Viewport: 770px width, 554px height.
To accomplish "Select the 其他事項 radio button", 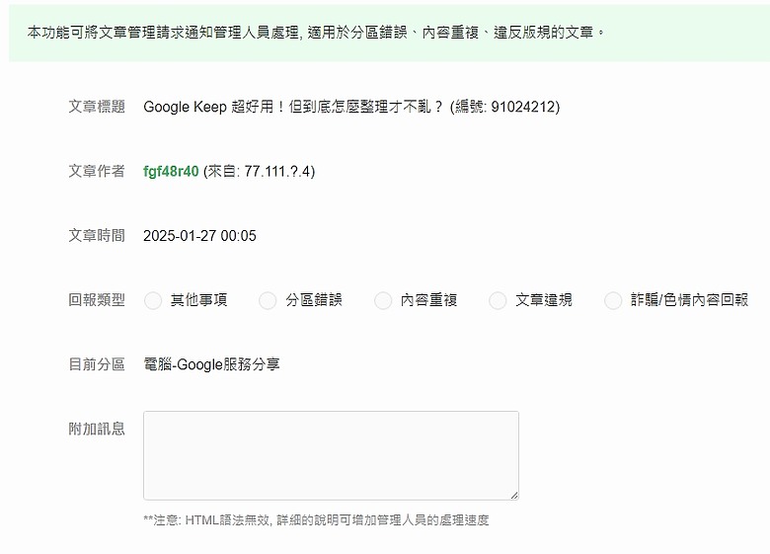I will pos(153,300).
